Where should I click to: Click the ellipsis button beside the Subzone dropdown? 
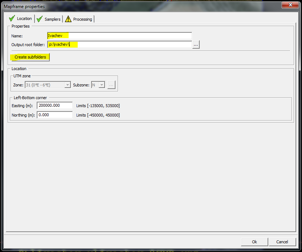coord(111,85)
